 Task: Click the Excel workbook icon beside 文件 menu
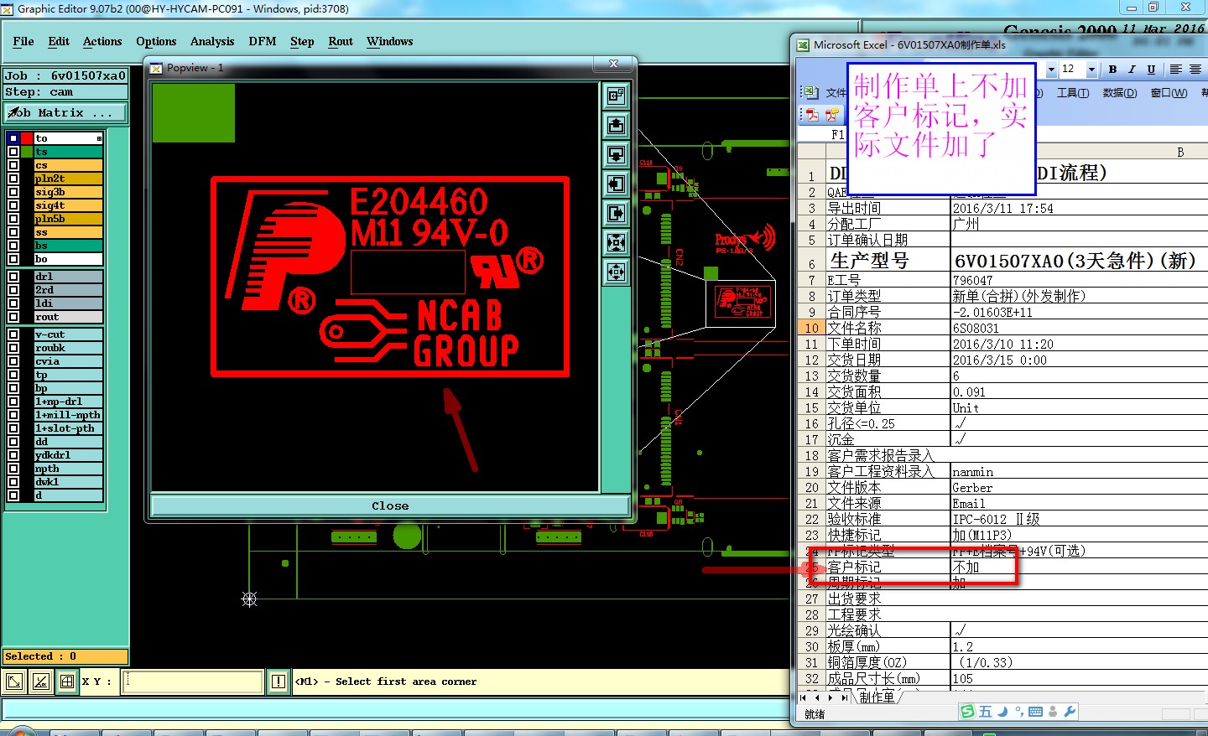pyautogui.click(x=810, y=92)
